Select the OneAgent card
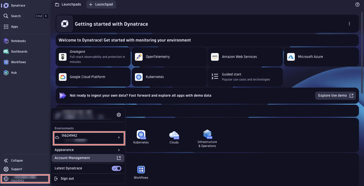The height and width of the screenshot is (186, 364). tap(93, 57)
